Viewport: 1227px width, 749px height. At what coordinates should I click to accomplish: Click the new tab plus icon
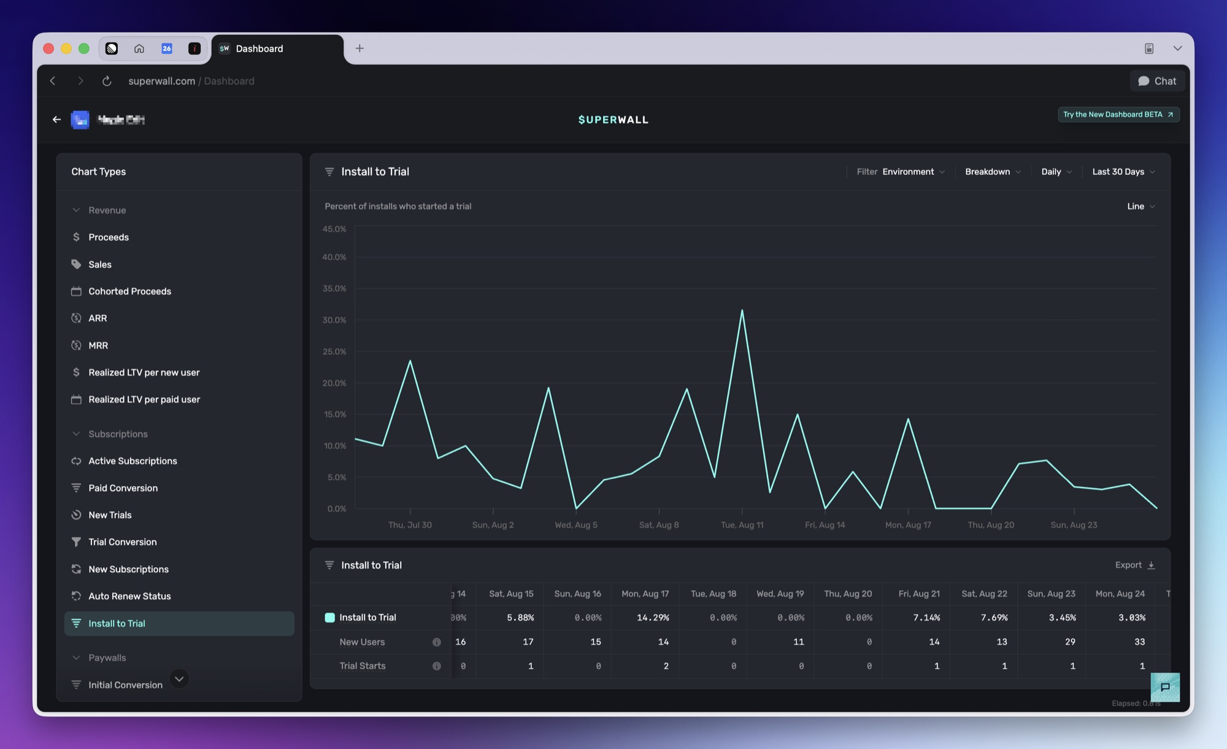click(x=360, y=49)
